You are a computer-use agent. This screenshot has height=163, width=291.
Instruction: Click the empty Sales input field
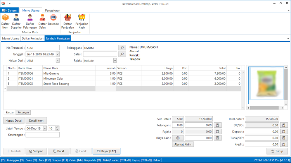(x=100, y=54)
